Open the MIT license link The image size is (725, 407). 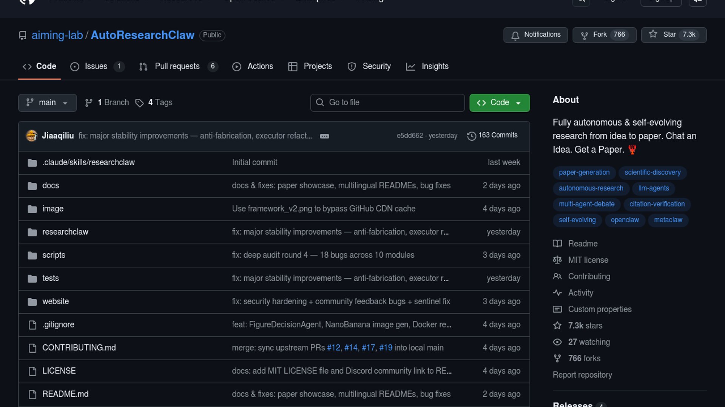tap(588, 260)
